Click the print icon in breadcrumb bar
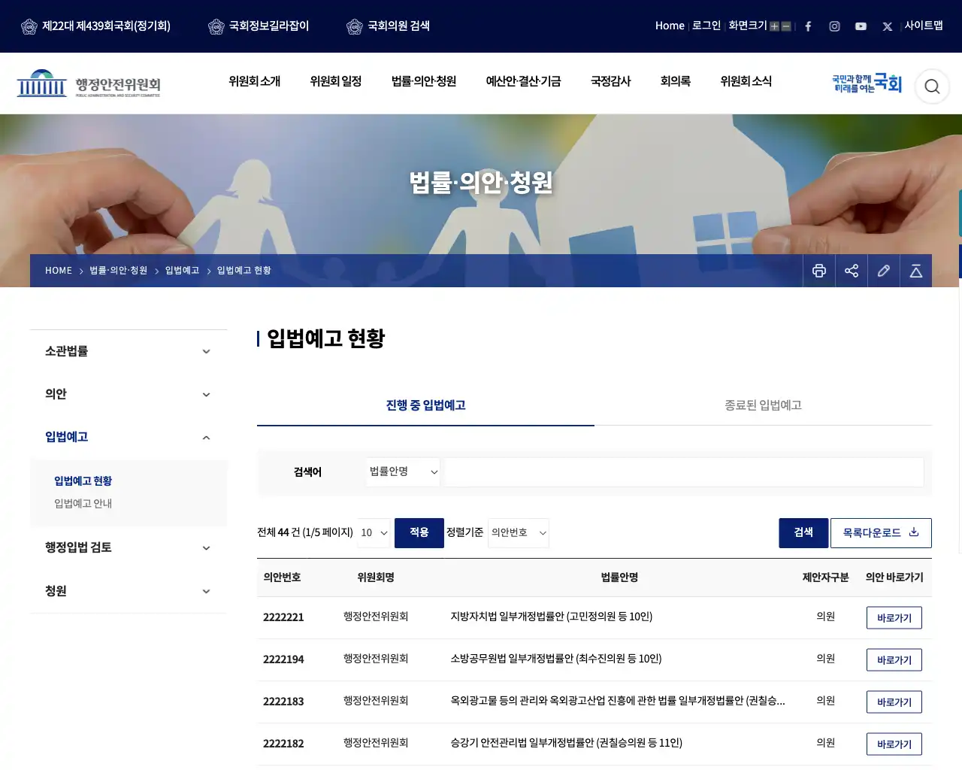 coord(819,271)
